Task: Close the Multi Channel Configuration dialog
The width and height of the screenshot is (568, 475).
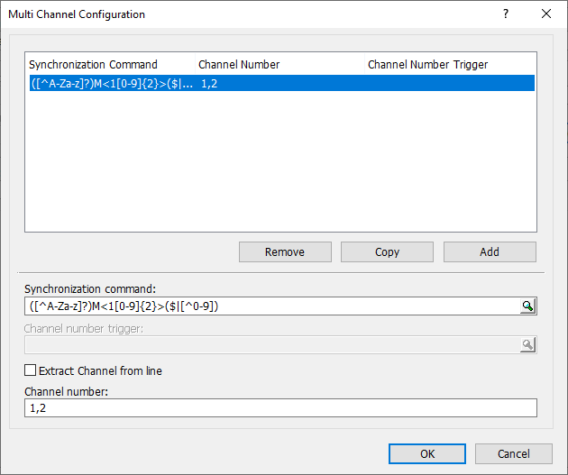Action: 546,14
